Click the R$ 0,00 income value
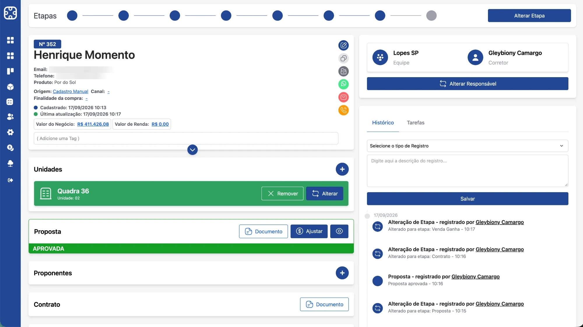The height and width of the screenshot is (327, 583). [160, 124]
